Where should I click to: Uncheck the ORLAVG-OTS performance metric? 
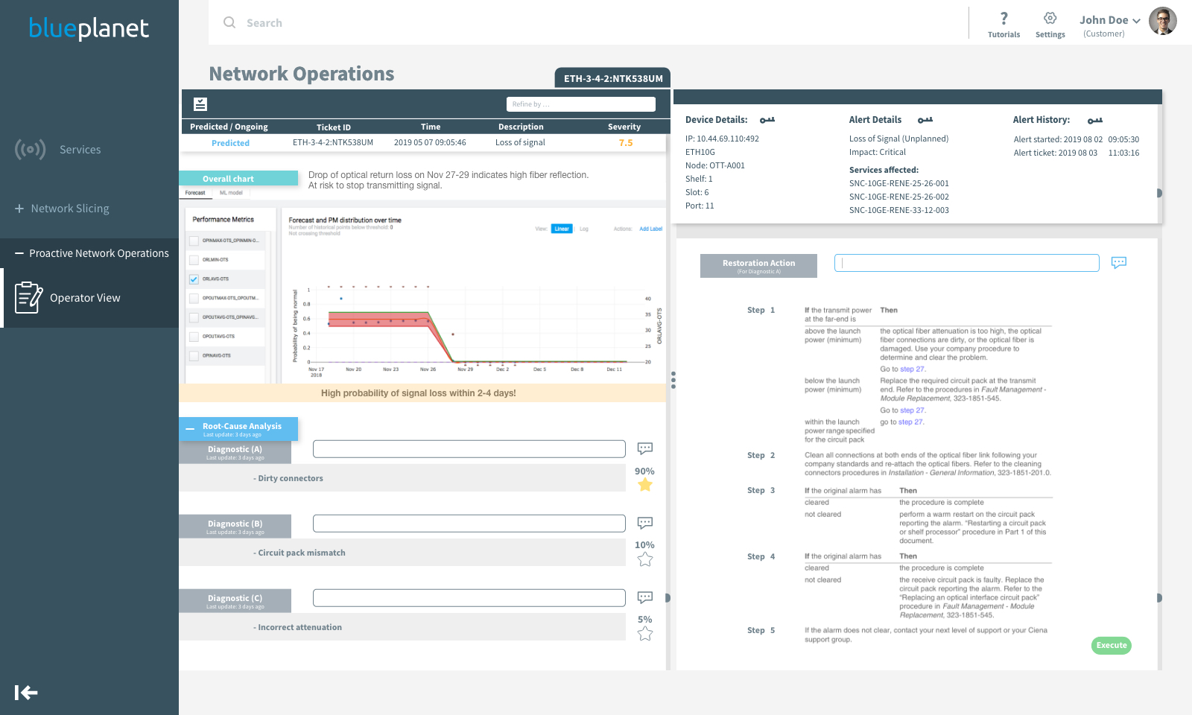(194, 279)
